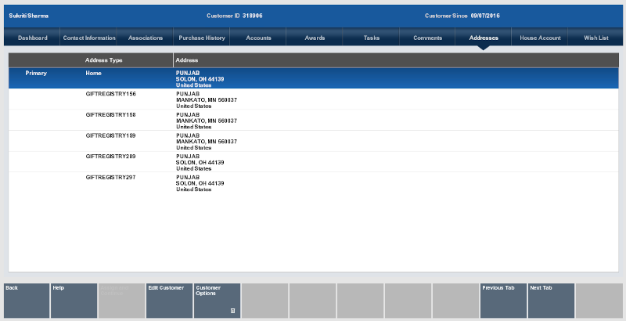The width and height of the screenshot is (626, 321).
Task: Open the Dashboard tab
Action: coord(32,38)
